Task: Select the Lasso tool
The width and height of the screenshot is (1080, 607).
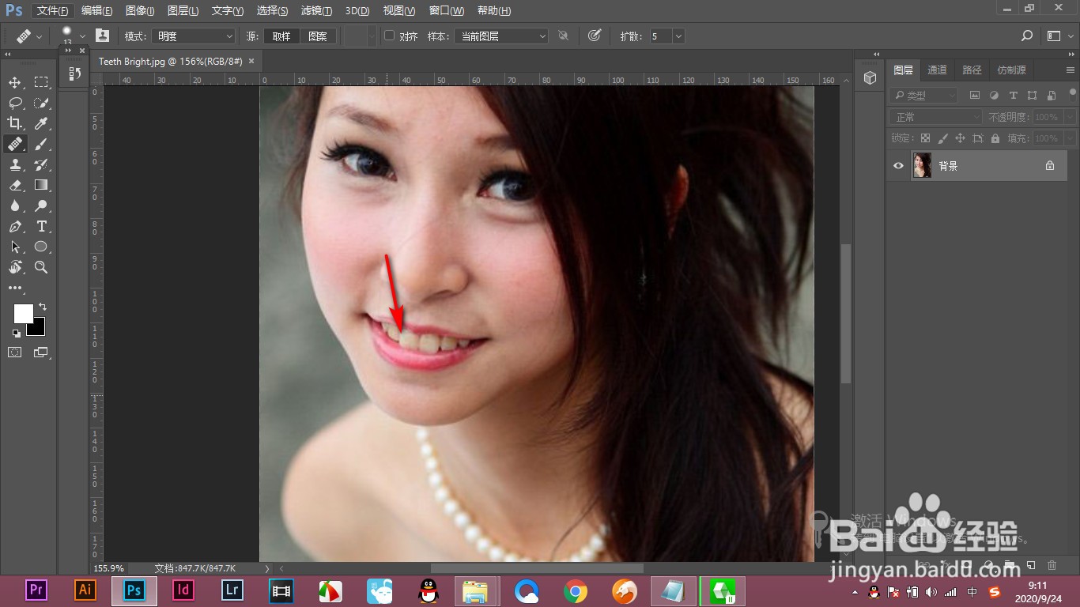Action: click(15, 103)
